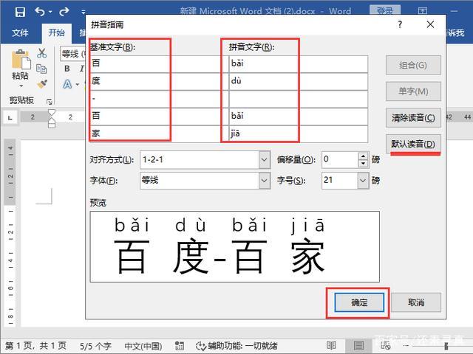Image resolution: width=473 pixels, height=354 pixels.
Task: Click the 取消 button
Action: (416, 302)
